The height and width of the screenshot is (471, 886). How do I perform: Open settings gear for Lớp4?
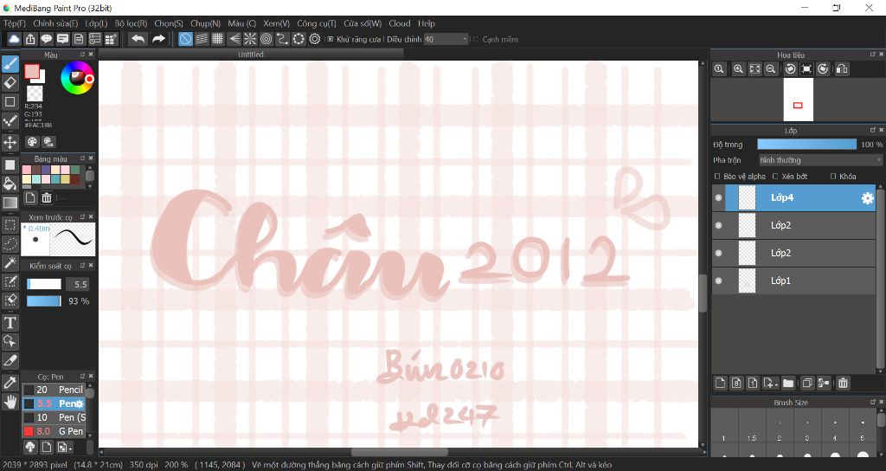[867, 198]
